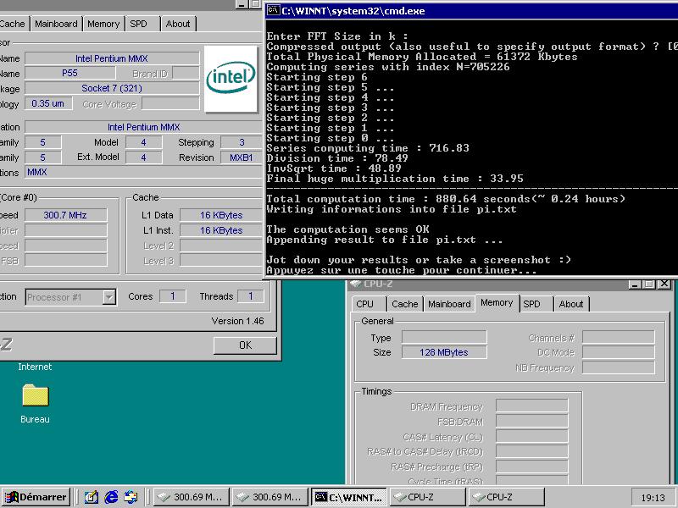
Task: Select the Internet desktop shortcut label
Action: 35,367
